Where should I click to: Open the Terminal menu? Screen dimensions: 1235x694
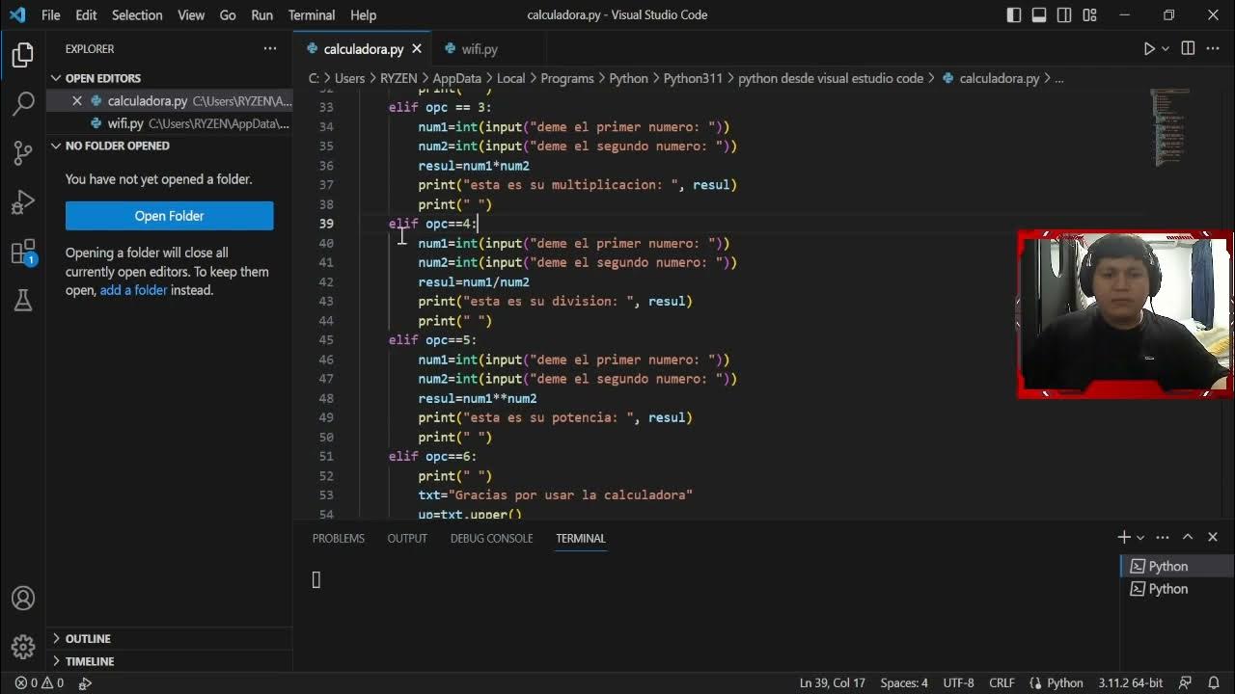(x=312, y=15)
